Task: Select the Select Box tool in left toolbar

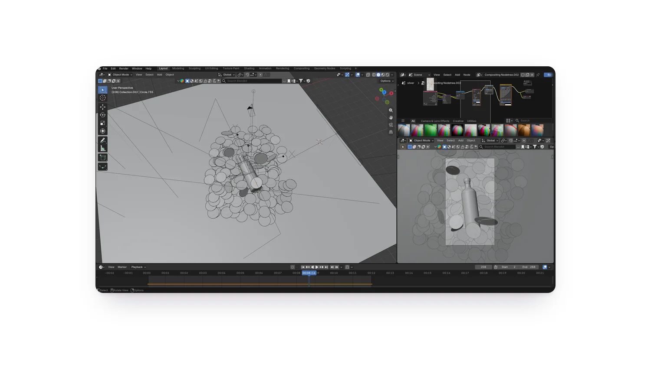Action: (x=102, y=90)
